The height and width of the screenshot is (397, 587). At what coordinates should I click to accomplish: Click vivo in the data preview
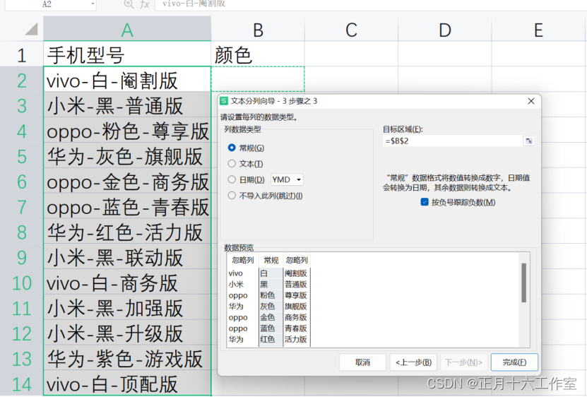(x=235, y=273)
